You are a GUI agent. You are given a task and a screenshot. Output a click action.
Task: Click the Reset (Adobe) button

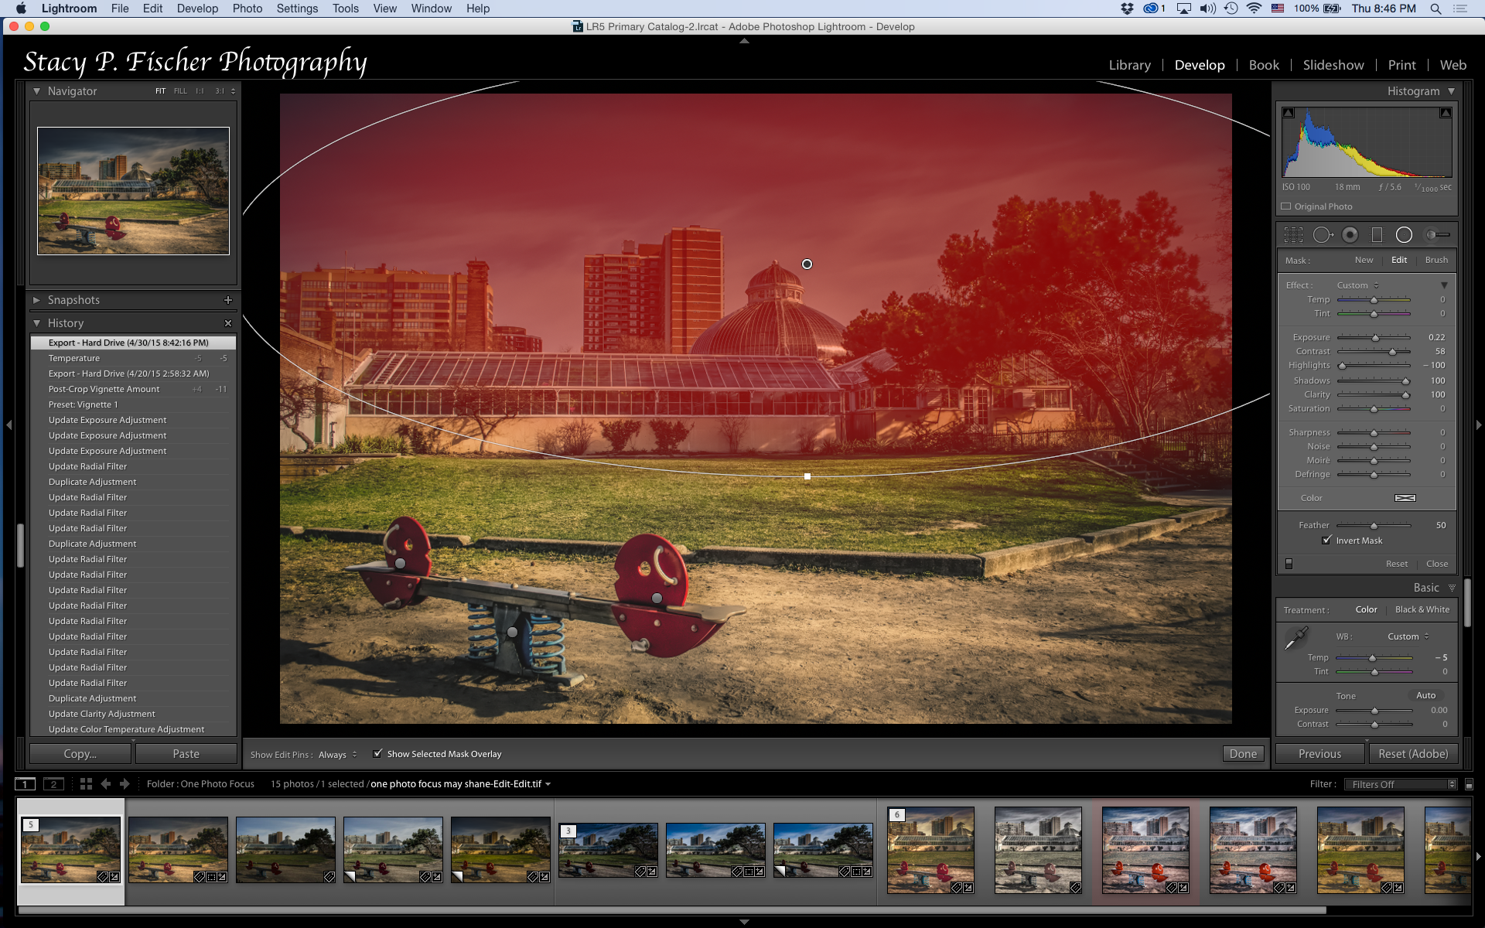pos(1412,754)
